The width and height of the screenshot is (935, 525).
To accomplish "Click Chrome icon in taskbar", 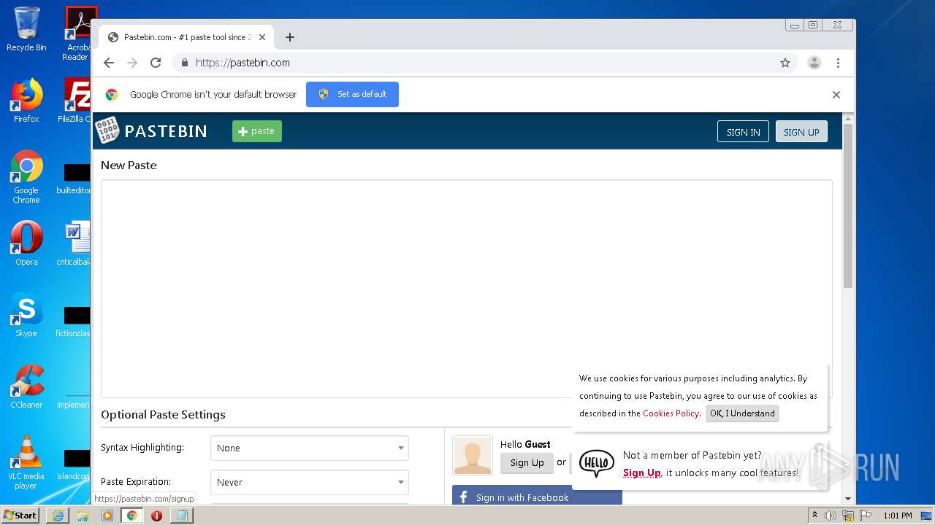I will (x=131, y=516).
